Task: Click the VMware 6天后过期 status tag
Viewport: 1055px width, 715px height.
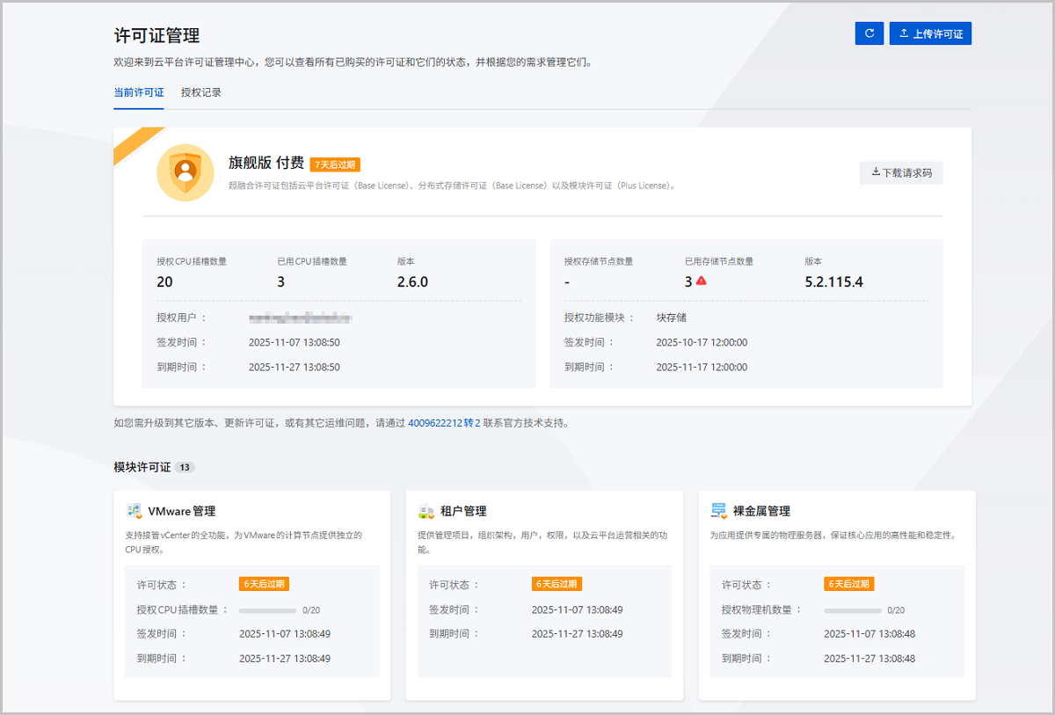Action: [264, 584]
